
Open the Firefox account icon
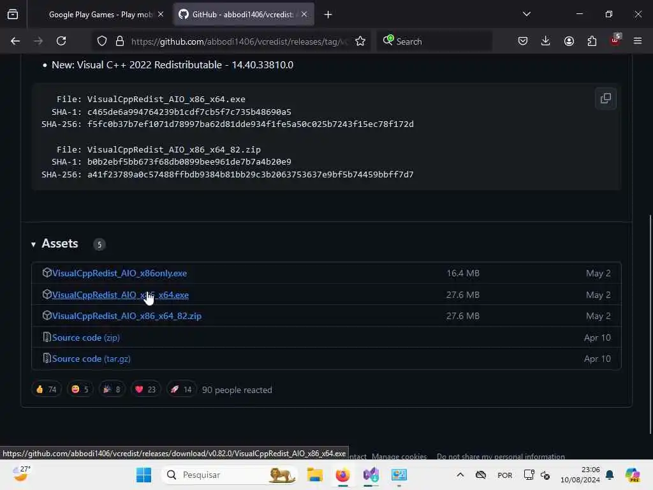[x=569, y=41]
